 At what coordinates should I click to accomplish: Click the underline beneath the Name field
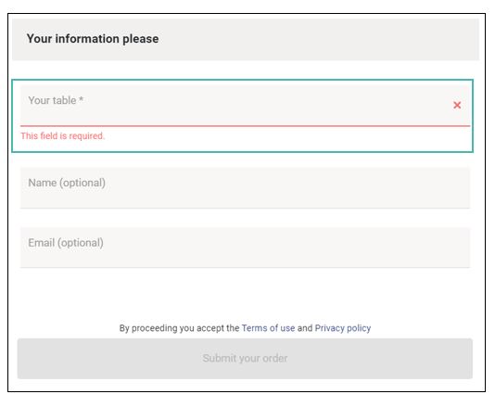coord(245,208)
